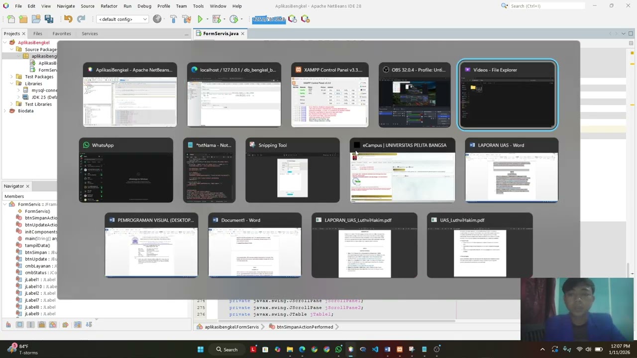This screenshot has width=637, height=358.
Task: Click the taskbar Search box
Action: point(226,350)
